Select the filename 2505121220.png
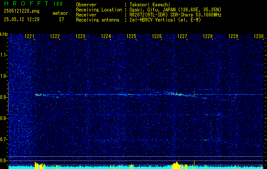This screenshot has height=169, width=267. click(22, 11)
